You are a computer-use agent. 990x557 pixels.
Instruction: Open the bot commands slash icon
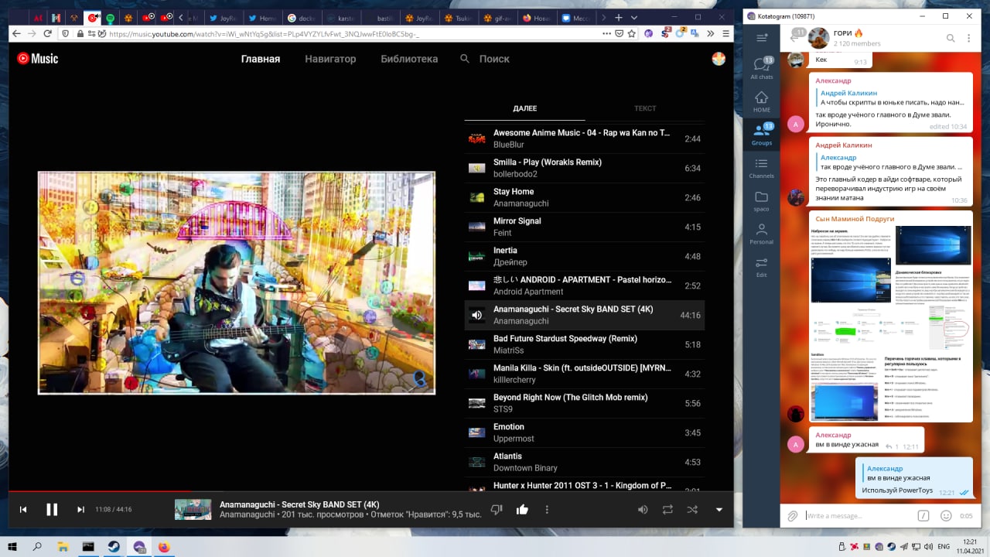pos(923,515)
